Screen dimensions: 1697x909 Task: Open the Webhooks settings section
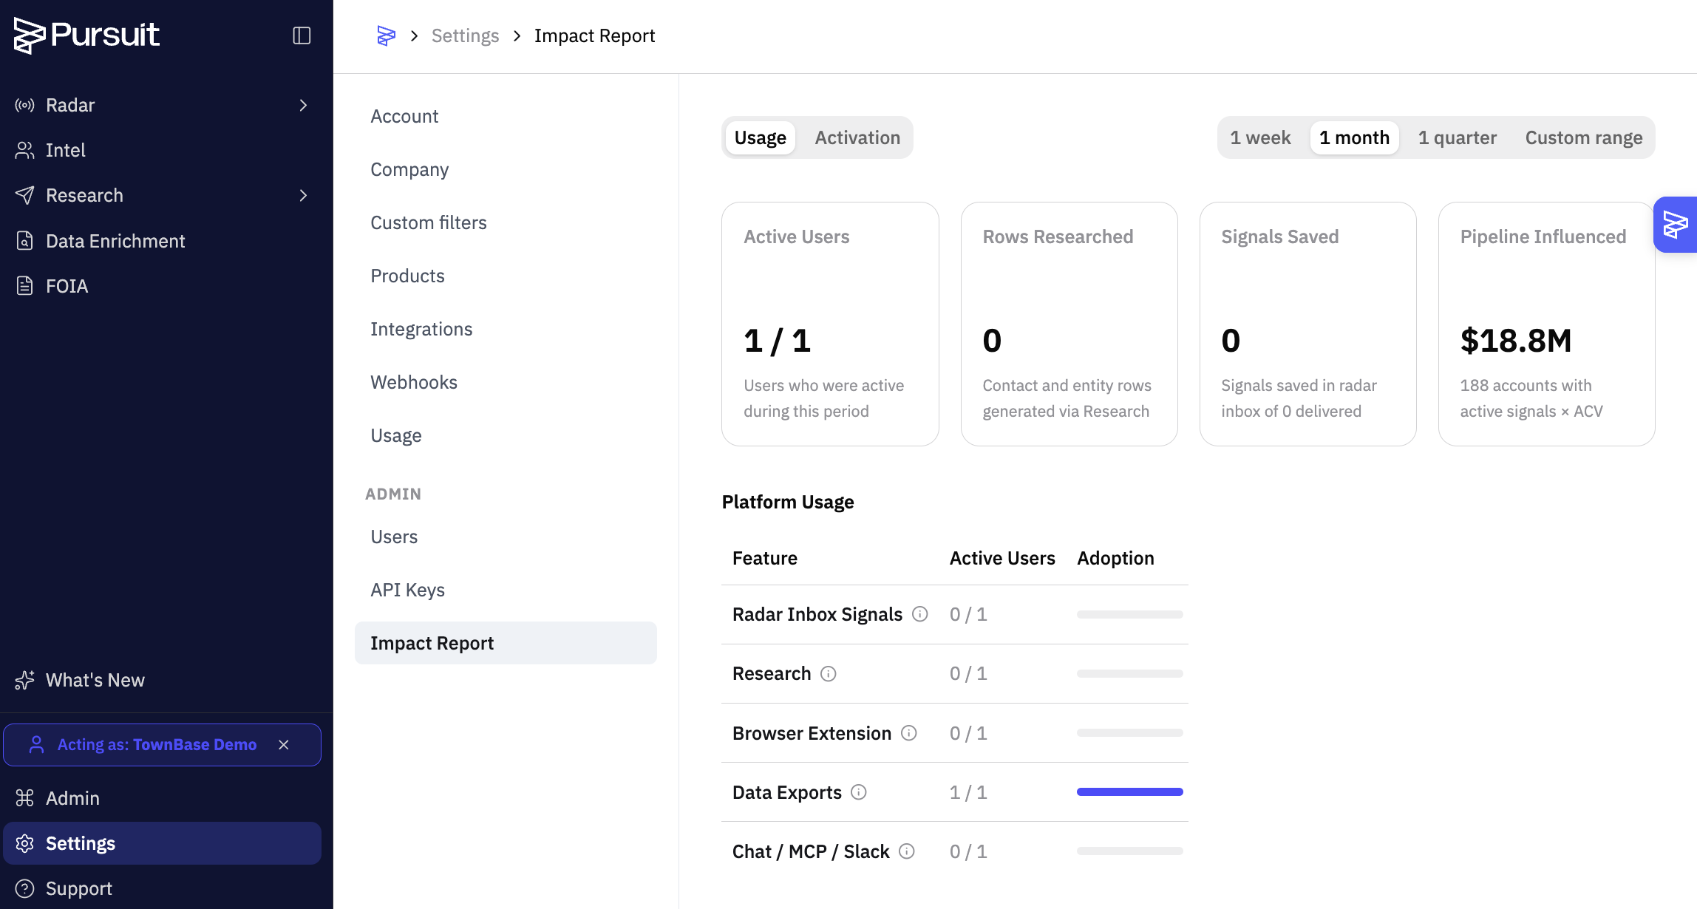click(414, 382)
